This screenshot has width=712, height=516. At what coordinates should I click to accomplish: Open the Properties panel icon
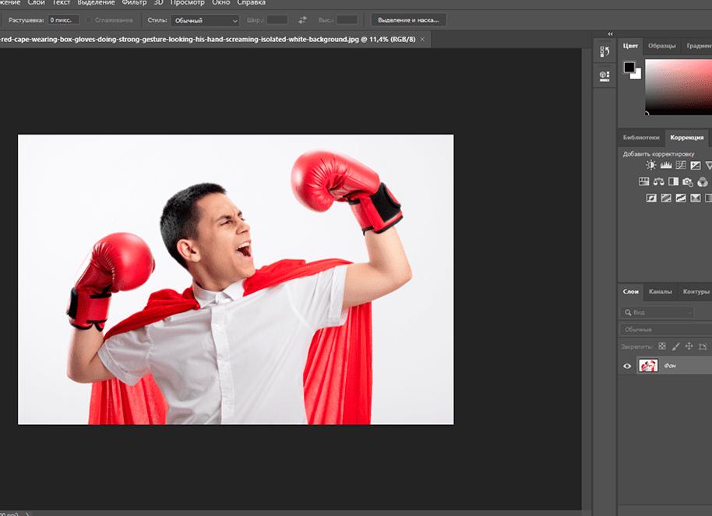coord(604,75)
